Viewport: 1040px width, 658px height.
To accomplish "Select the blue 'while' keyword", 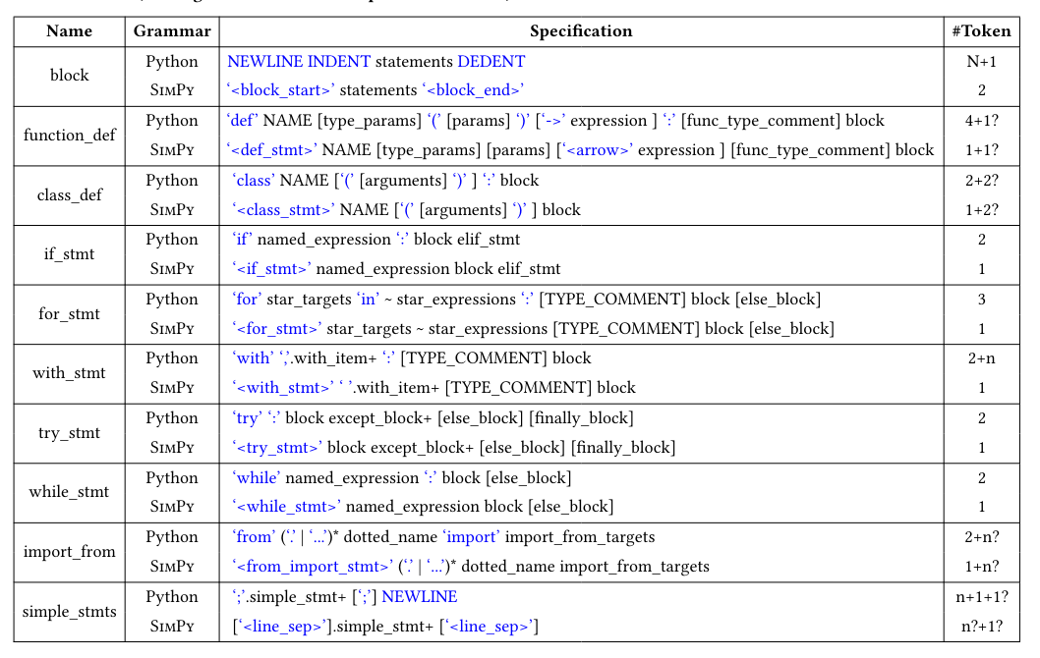I will tap(257, 477).
